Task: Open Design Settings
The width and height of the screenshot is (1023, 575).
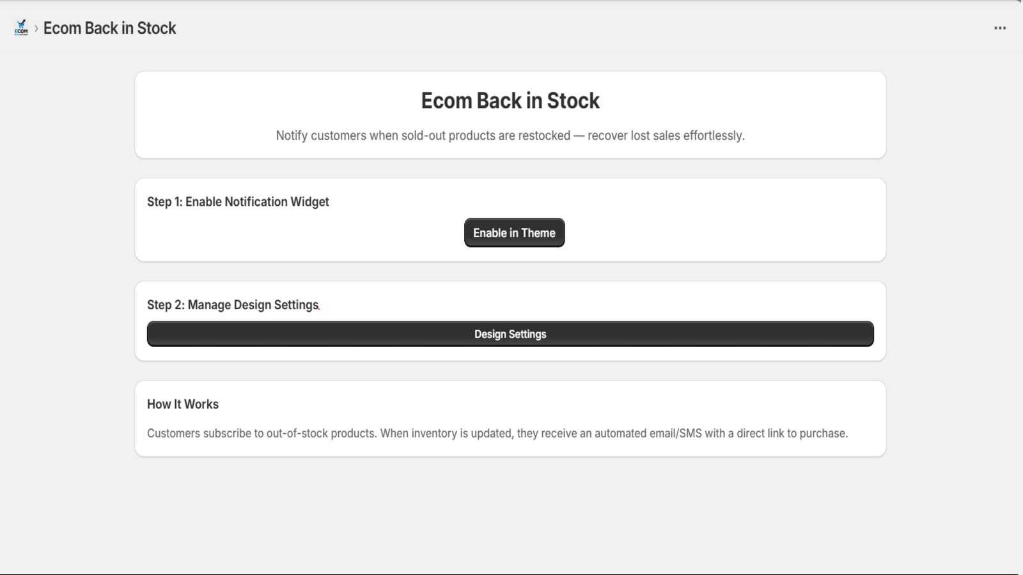Action: (510, 334)
